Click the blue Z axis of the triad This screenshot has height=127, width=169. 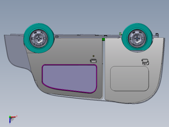(x=10, y=120)
